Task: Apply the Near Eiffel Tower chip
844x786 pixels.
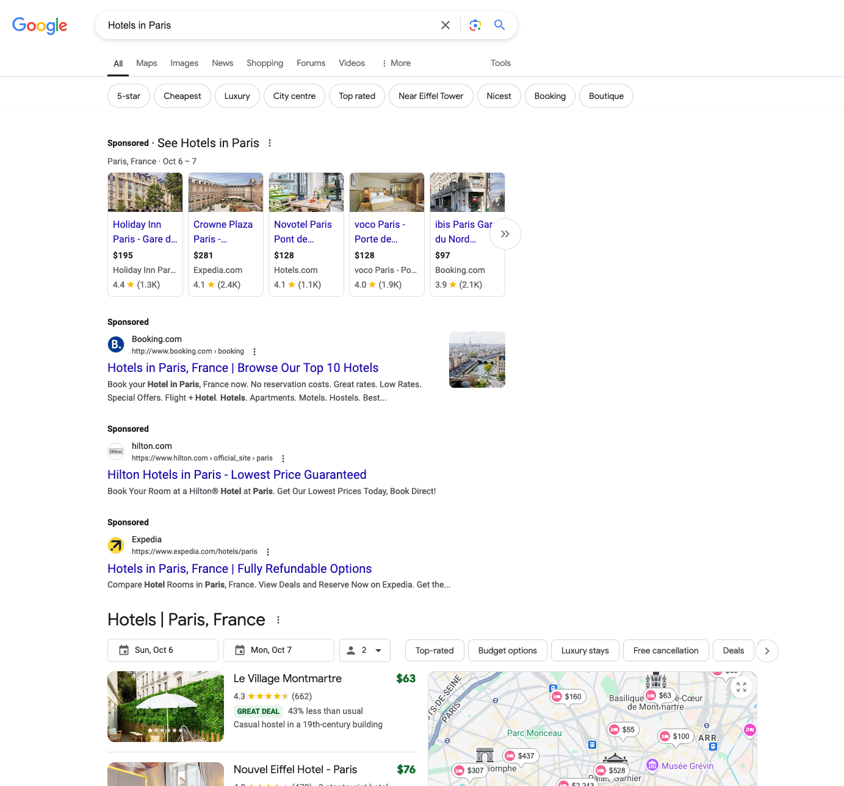Action: pyautogui.click(x=431, y=96)
